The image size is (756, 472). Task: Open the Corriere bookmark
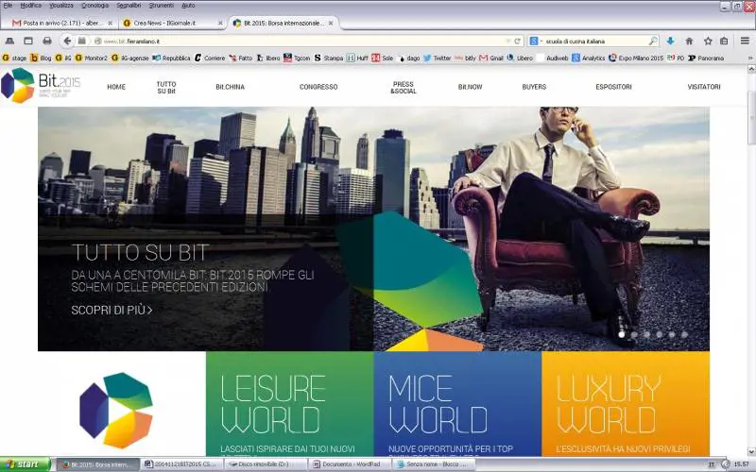tap(210, 58)
